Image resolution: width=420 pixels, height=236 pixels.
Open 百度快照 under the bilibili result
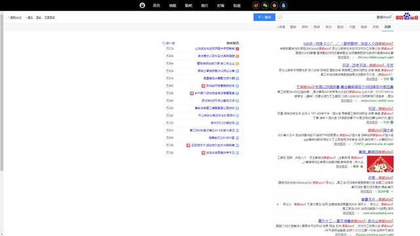(343, 57)
